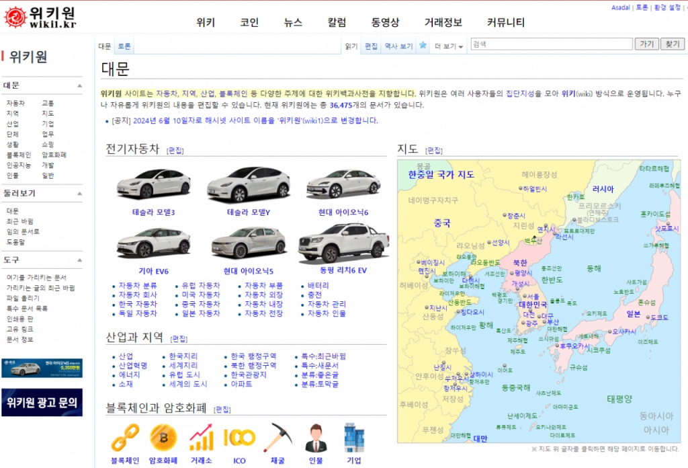Open the 거래정보 top menu
This screenshot has height=468, width=688.
click(x=443, y=22)
